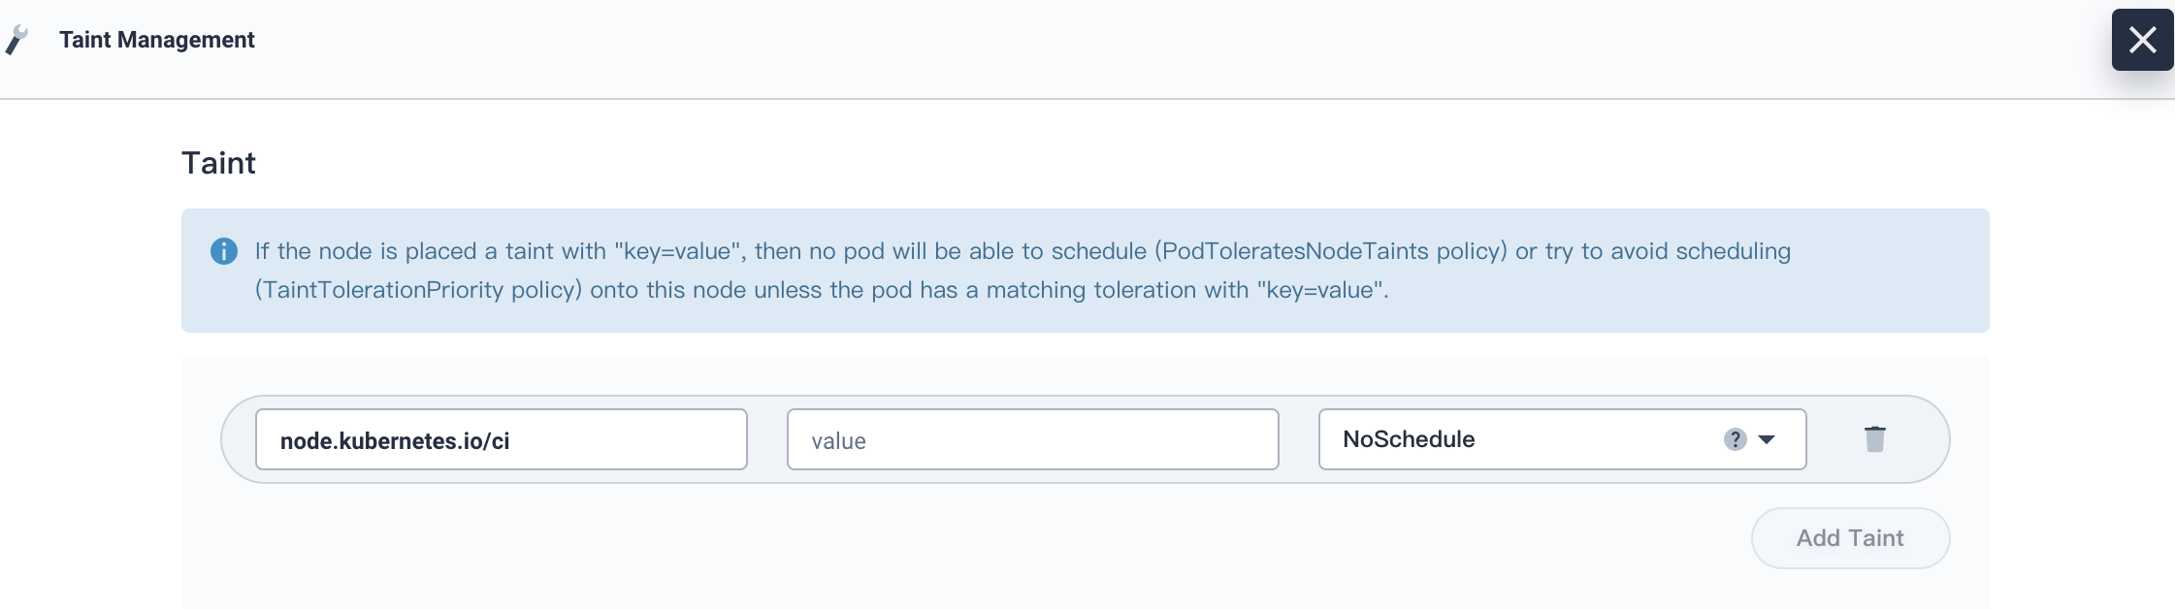Click the TaintTolerationPriority policy text in banner
This screenshot has width=2175, height=609.
418,290
